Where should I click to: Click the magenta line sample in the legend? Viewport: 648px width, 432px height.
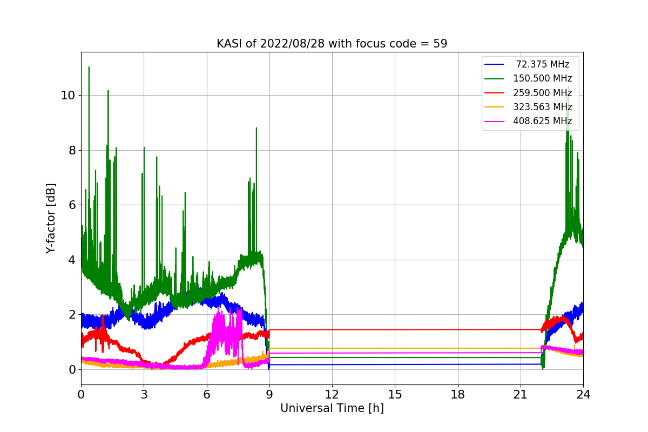click(x=494, y=122)
